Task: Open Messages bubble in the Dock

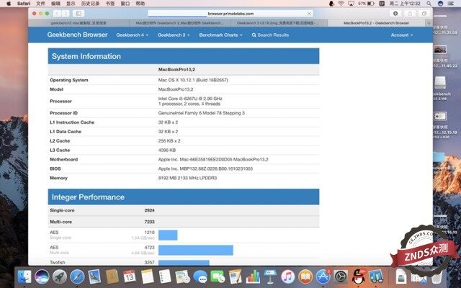Action: [x=200, y=276]
